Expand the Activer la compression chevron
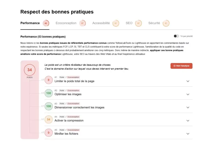The width and height of the screenshot is (213, 142). coord(188,120)
